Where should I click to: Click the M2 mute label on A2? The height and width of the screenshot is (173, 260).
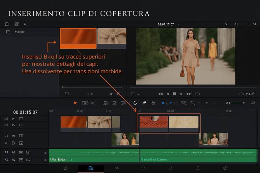pyautogui.click(x=28, y=160)
